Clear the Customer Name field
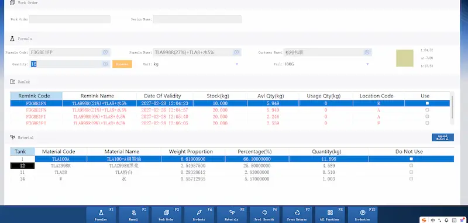Viewport: 468px width, 223px height. click(367, 52)
